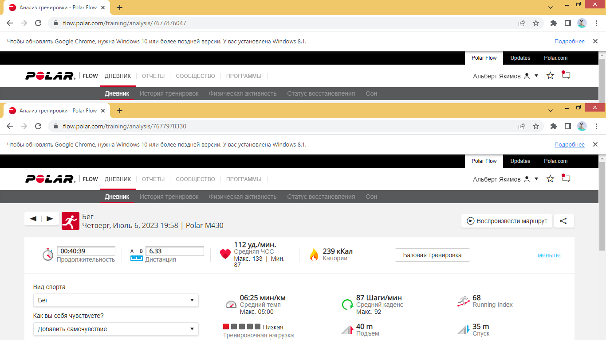Open a new tab in the front window
606x340 pixels.
tap(120, 111)
